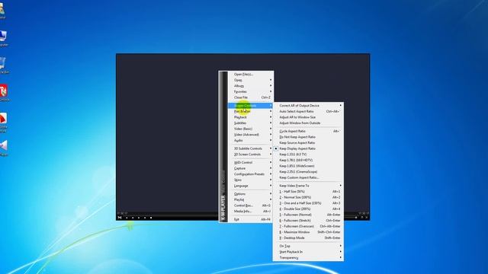Expand the Language submenu
Image resolution: width=488 pixels, height=274 pixels.
pyautogui.click(x=251, y=186)
